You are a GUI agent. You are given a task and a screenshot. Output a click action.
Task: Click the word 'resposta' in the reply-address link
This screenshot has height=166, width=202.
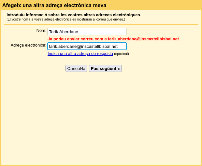pyautogui.click(x=105, y=54)
